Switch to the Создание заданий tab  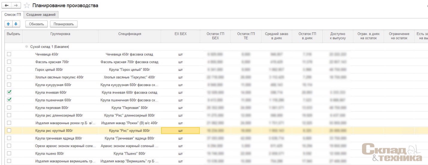[41, 14]
